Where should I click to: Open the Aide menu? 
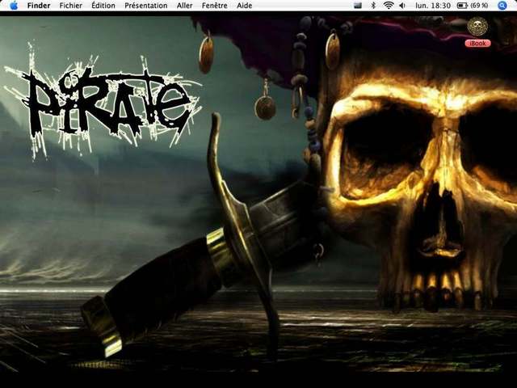coord(244,6)
